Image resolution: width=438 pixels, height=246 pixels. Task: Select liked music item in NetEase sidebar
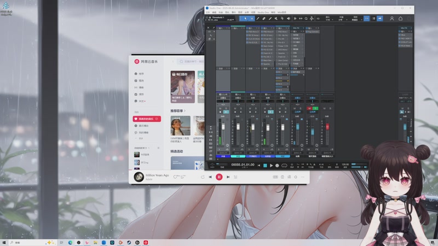click(x=147, y=119)
